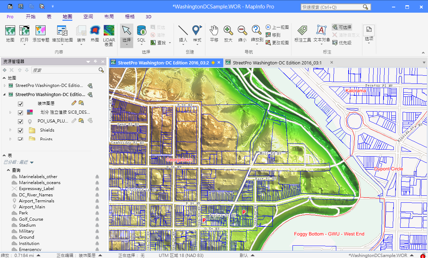Activate the 平移 (Pan) hand tool

coord(214,34)
